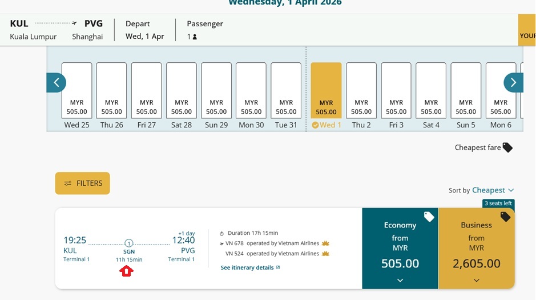
Task: Click the stopover circle icon above SGN
Action: pos(129,243)
